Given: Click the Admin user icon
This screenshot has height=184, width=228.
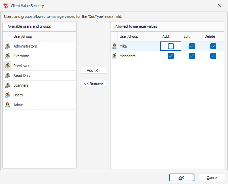Looking at the screenshot, I should 7,105.
